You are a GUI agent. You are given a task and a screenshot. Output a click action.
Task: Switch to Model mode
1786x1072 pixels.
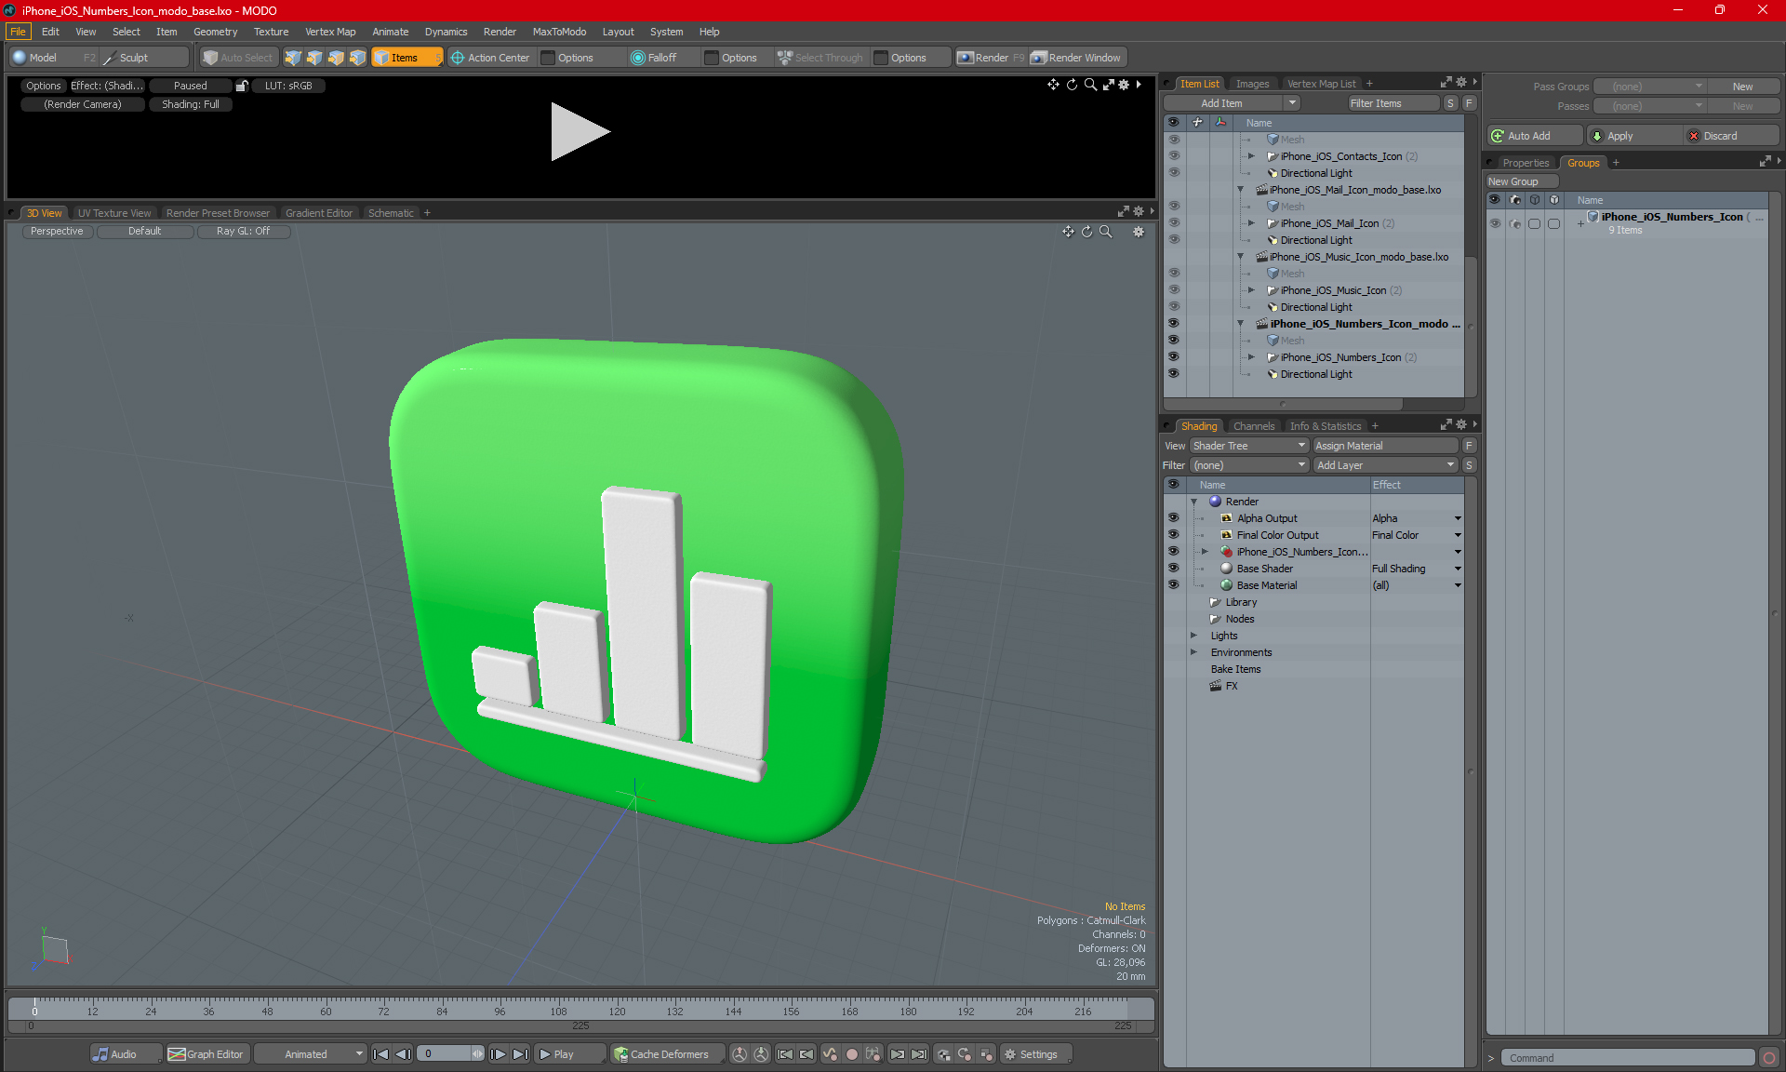tap(53, 58)
